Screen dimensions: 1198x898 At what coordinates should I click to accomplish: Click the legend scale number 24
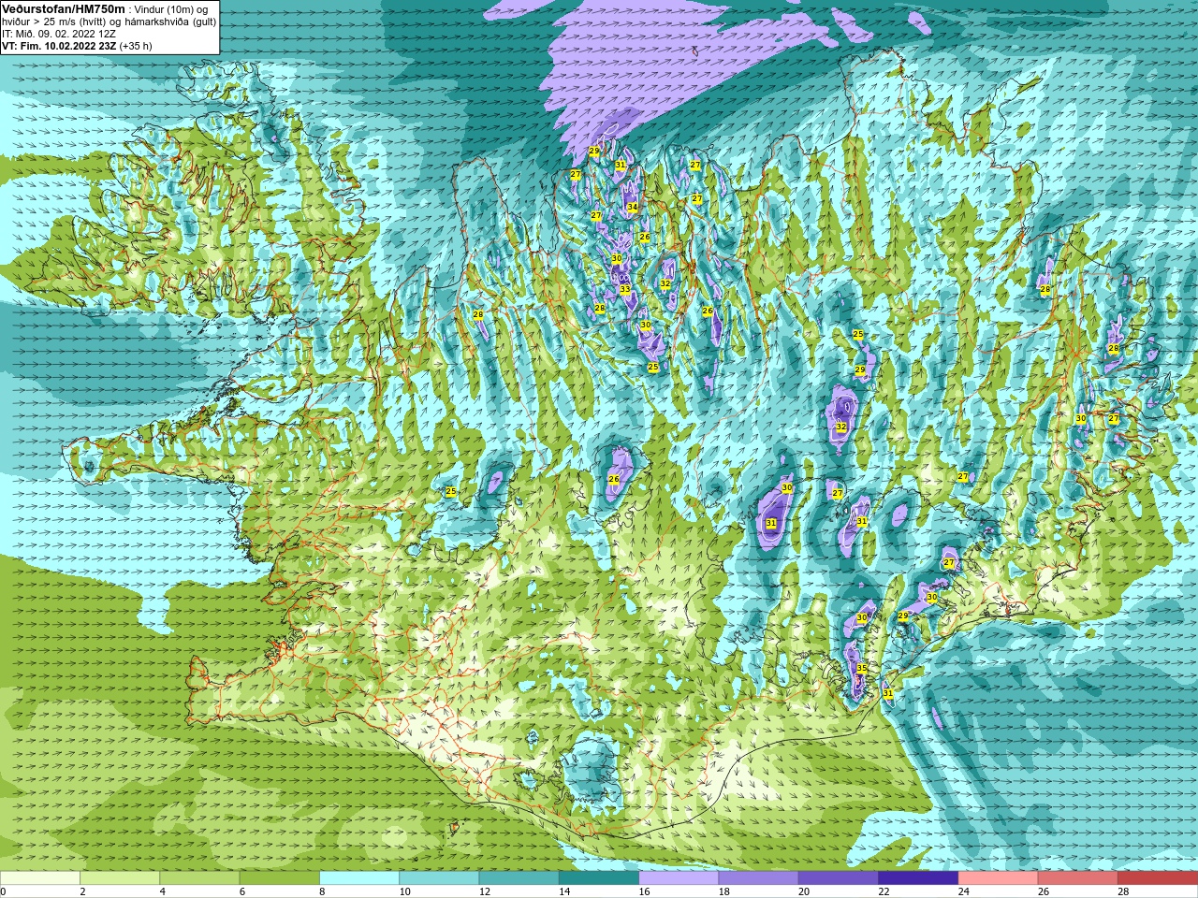964,891
